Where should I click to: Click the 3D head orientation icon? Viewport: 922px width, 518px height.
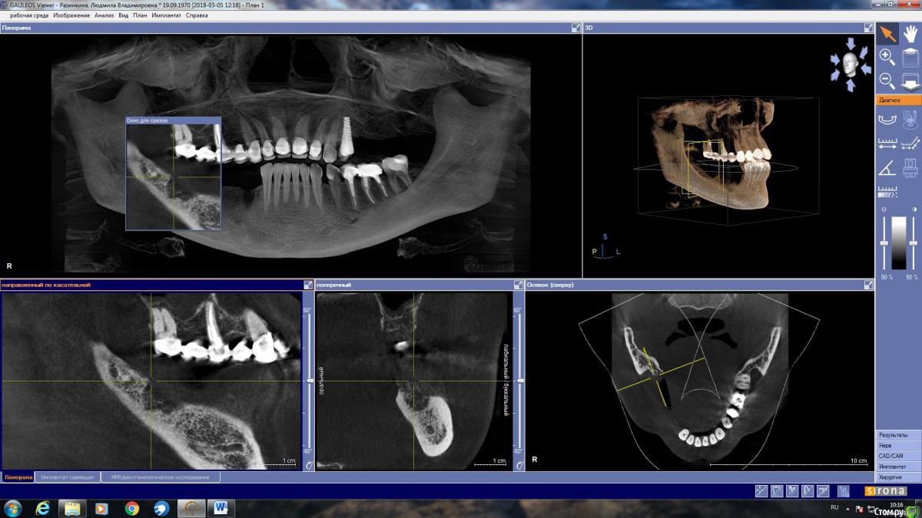click(849, 64)
